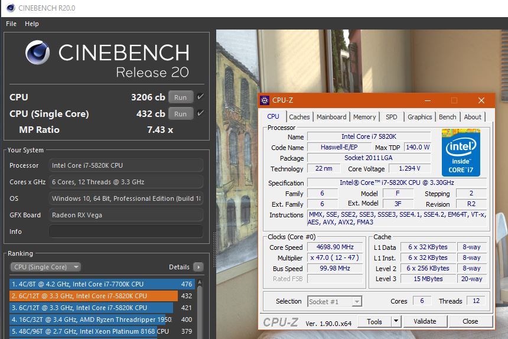The width and height of the screenshot is (508, 339).
Task: Click the Specification field in CPU-Z
Action: click(396, 182)
